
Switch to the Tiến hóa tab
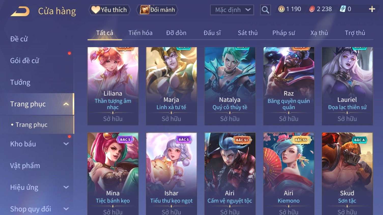[x=140, y=33]
